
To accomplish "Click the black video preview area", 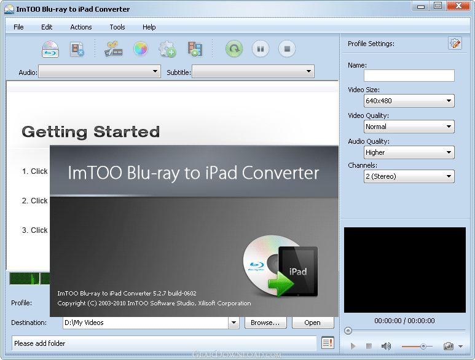I will pyautogui.click(x=405, y=270).
